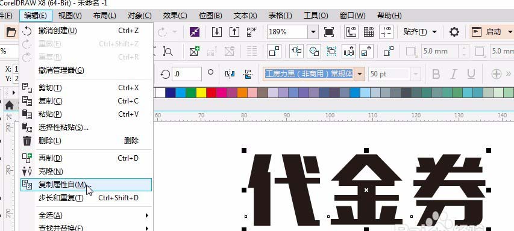Select 粘贴(P) from the menu
This screenshot has width=514, height=231.
(87, 114)
